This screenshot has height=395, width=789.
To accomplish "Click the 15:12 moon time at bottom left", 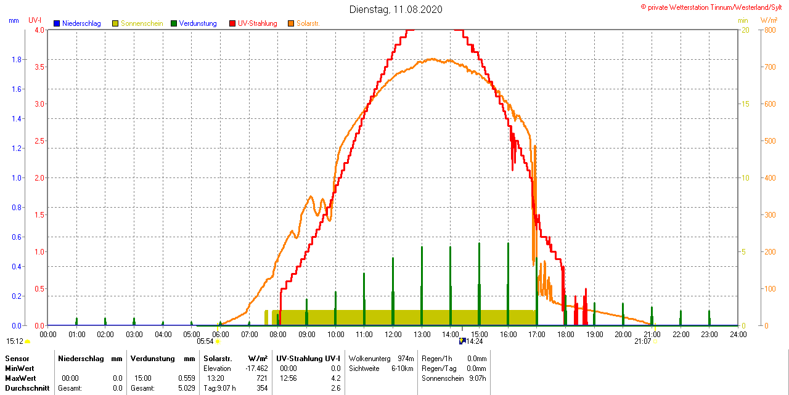I will [x=15, y=341].
